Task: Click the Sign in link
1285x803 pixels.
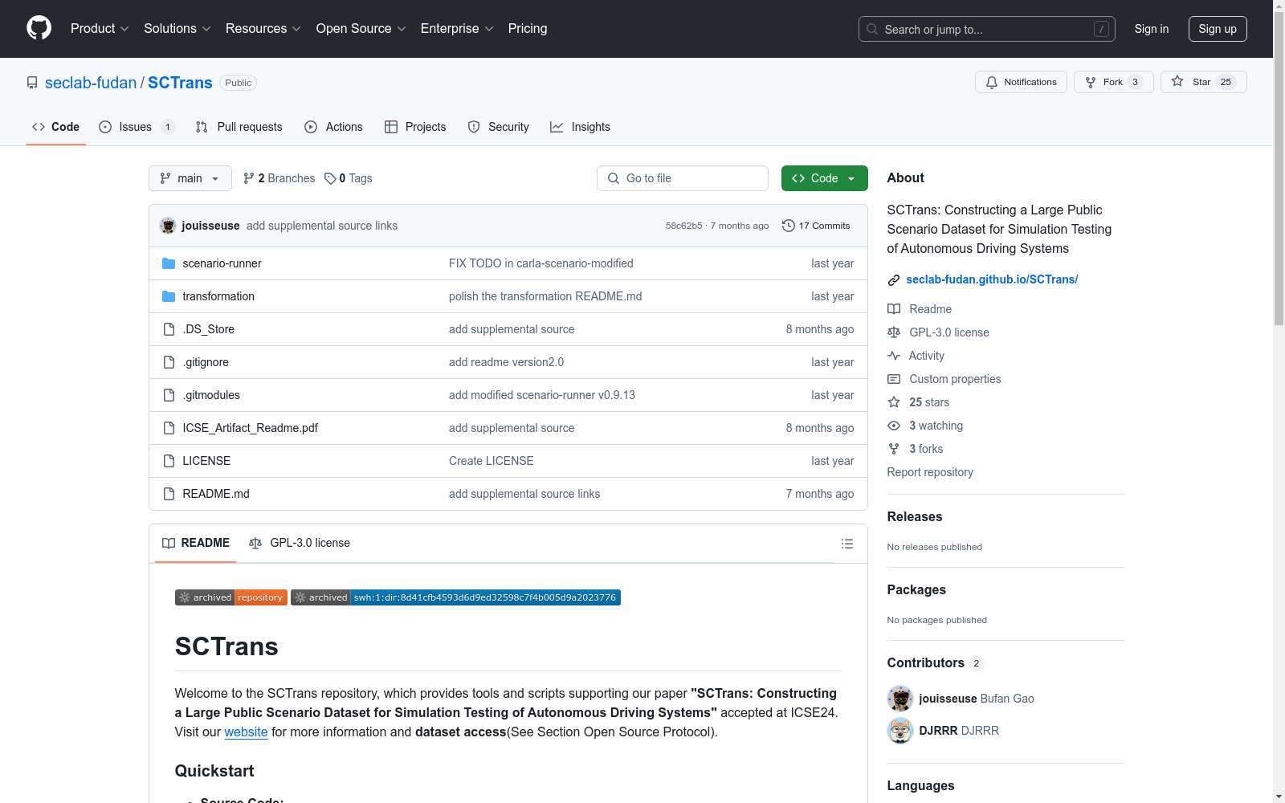Action: pos(1151,29)
